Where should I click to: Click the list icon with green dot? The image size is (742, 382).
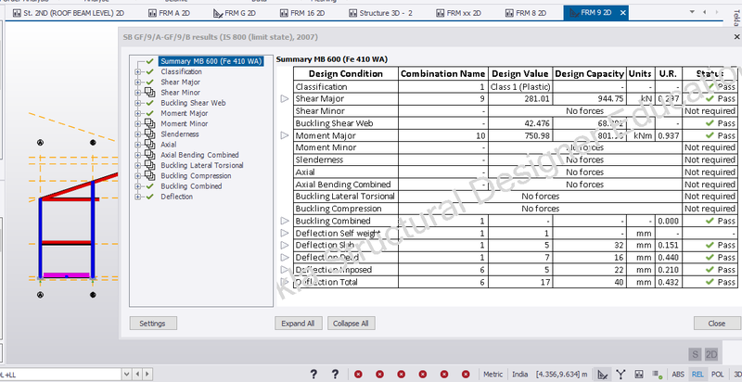(658, 374)
